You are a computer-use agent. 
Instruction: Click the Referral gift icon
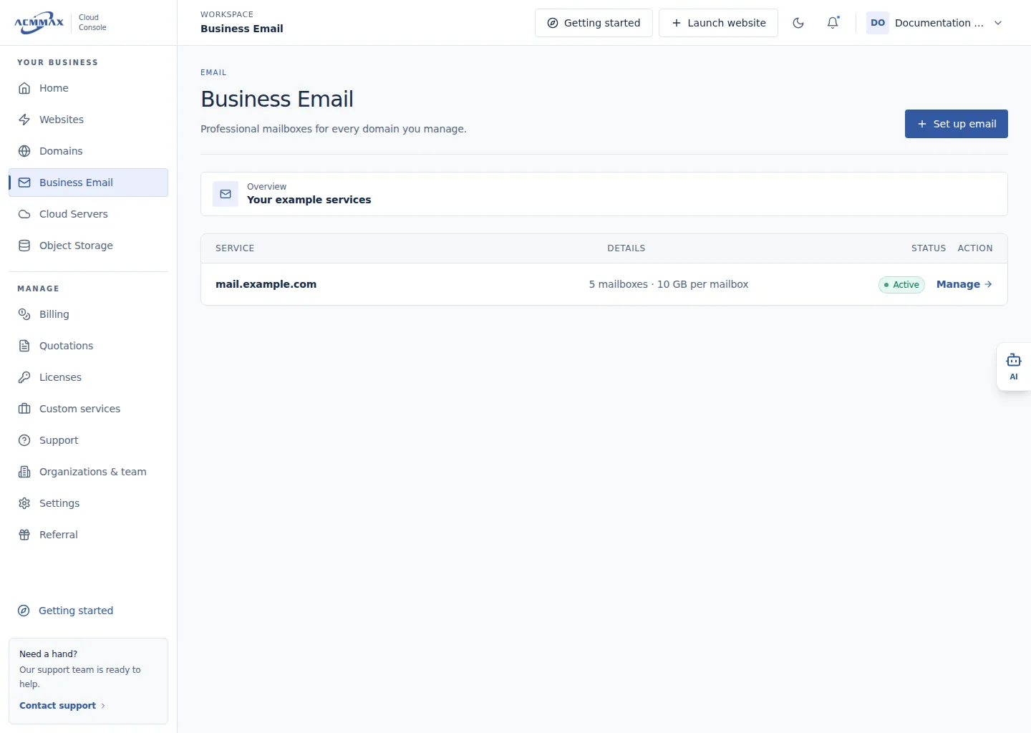tap(24, 535)
